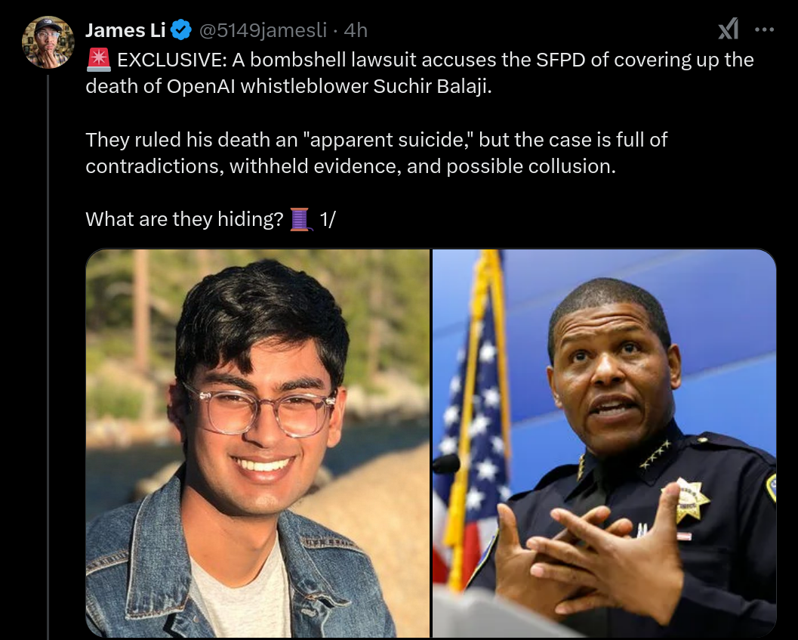Image resolution: width=798 pixels, height=640 pixels.
Task: Click the blue verified checkmark badge
Action: click(x=180, y=30)
